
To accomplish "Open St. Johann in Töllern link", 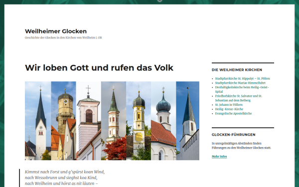I will 229,105.
